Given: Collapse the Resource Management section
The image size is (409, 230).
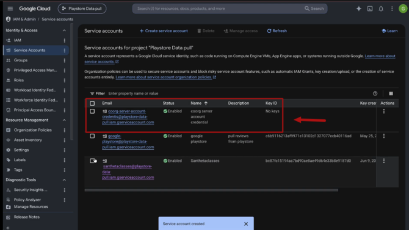Looking at the screenshot, I should [64, 120].
